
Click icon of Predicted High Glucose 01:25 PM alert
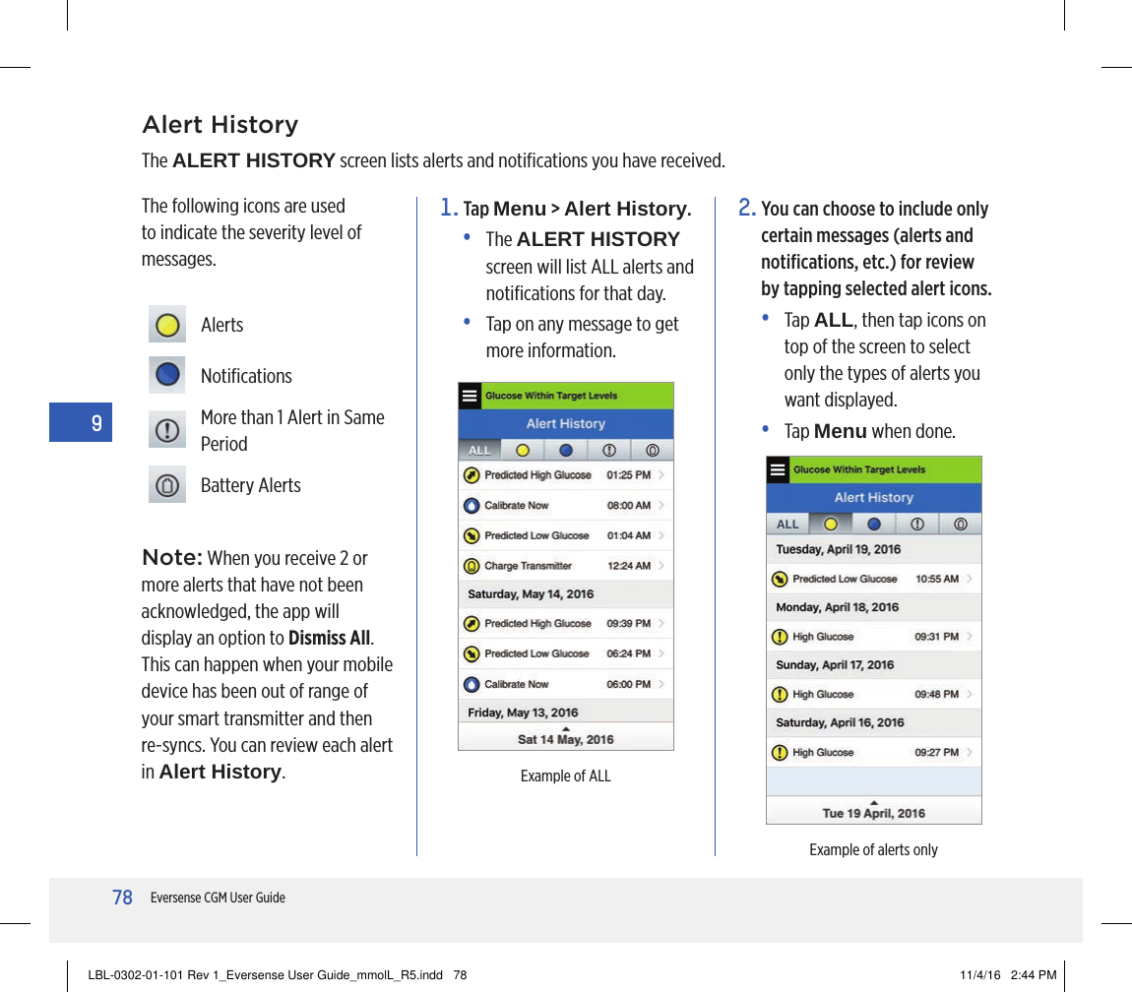pyautogui.click(x=472, y=475)
